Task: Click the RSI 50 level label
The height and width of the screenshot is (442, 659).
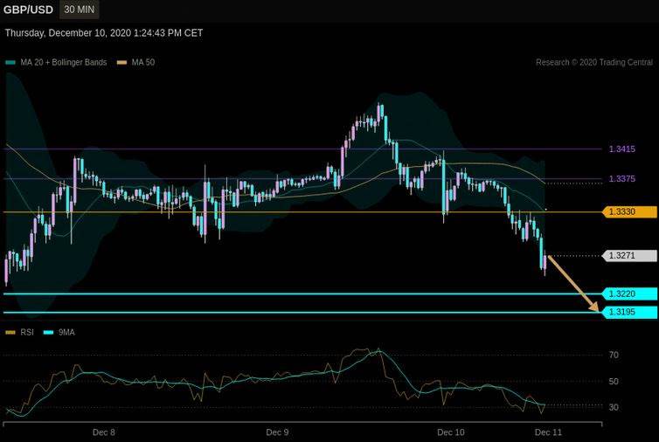Action: (x=614, y=382)
